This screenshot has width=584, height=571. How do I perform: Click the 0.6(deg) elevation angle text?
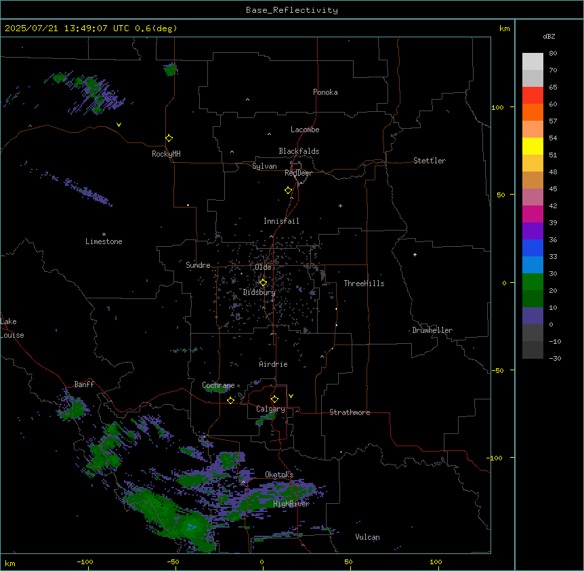156,28
